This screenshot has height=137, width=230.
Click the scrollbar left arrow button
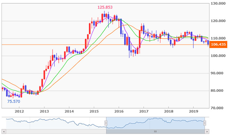click(4, 132)
